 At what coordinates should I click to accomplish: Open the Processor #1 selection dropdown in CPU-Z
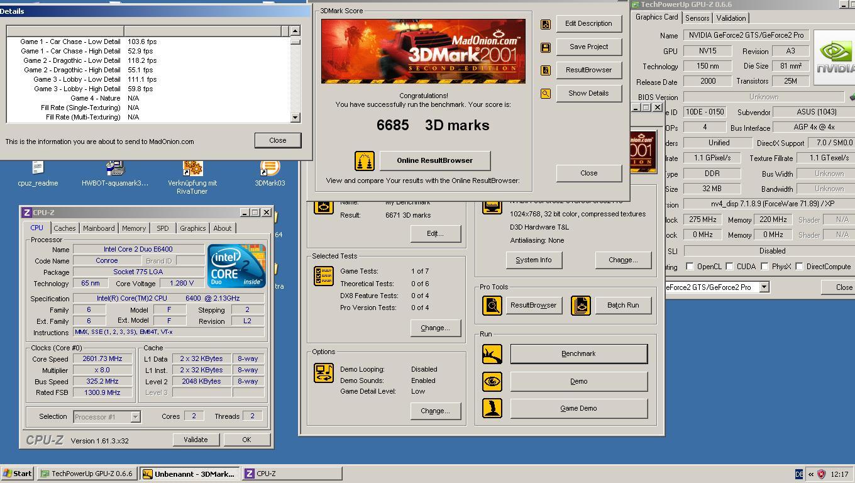click(135, 417)
